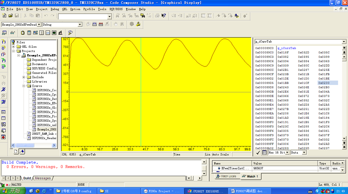Open the Debug configuration dropdown
This screenshot has width=348, height=194.
click(80, 25)
